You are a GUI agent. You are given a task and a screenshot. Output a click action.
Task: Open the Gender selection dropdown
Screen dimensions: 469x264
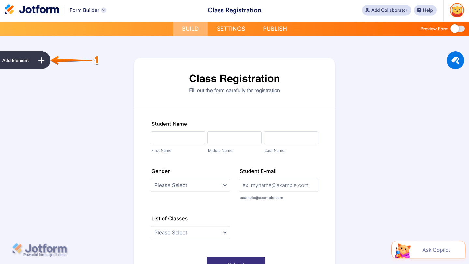pos(190,185)
